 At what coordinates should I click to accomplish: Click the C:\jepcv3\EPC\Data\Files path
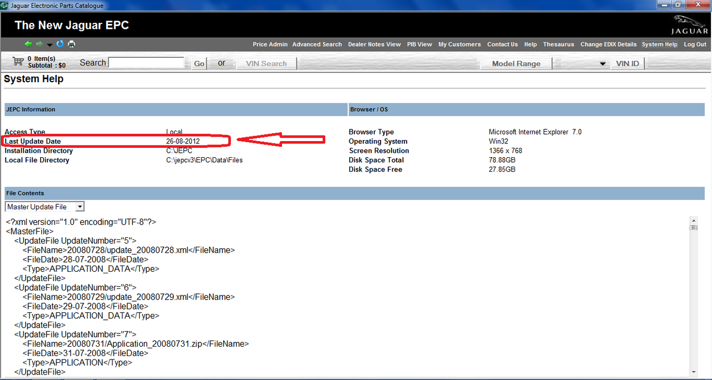pyautogui.click(x=204, y=160)
